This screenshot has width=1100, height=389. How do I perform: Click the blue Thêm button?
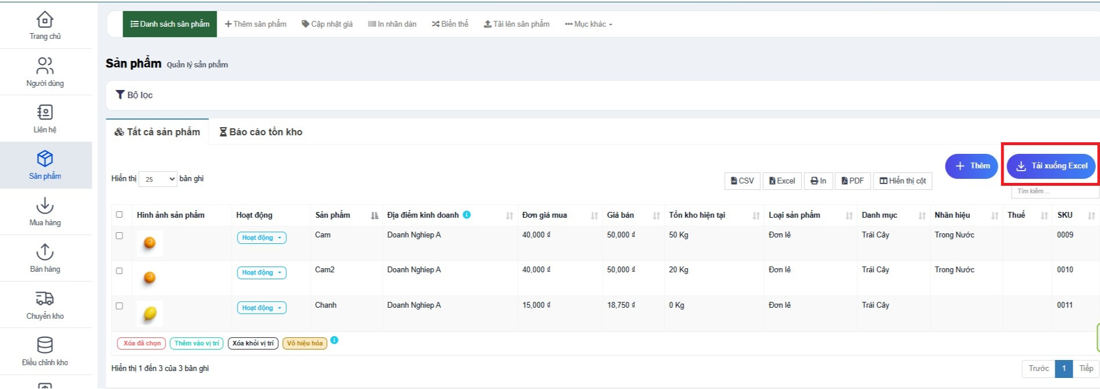[972, 166]
